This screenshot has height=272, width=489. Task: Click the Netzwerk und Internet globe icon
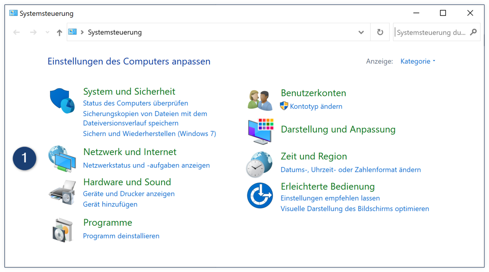click(62, 159)
